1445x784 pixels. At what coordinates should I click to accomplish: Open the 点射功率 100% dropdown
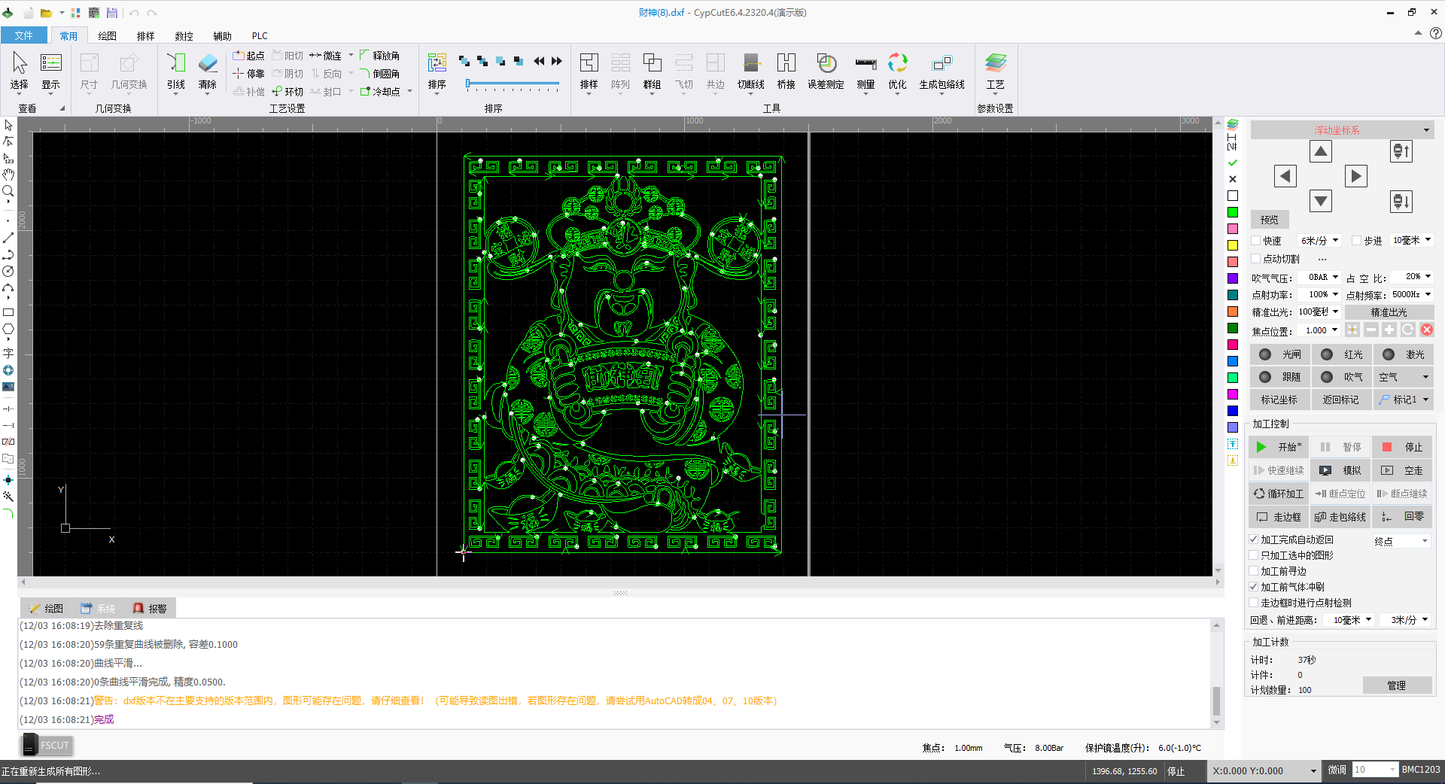point(1319,294)
